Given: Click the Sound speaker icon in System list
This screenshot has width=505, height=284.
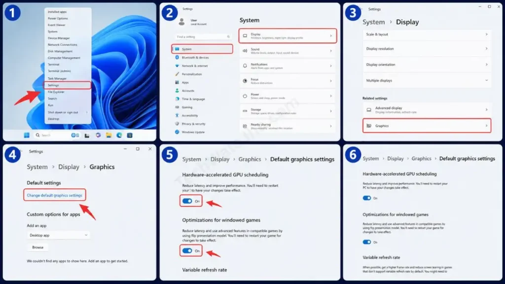Looking at the screenshot, I should (245, 51).
